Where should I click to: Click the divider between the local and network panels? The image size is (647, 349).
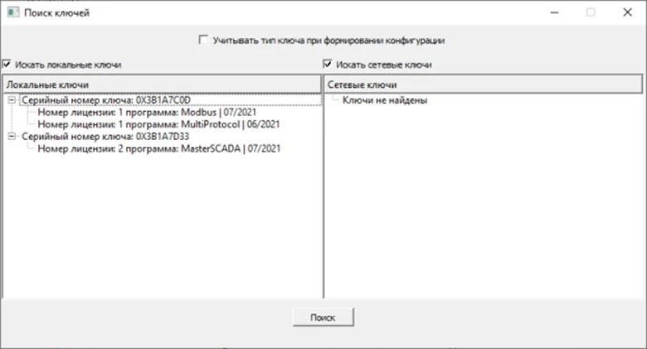coord(322,191)
